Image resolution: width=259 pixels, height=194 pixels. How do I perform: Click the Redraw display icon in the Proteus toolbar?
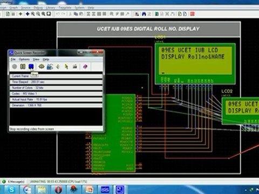point(8,14)
